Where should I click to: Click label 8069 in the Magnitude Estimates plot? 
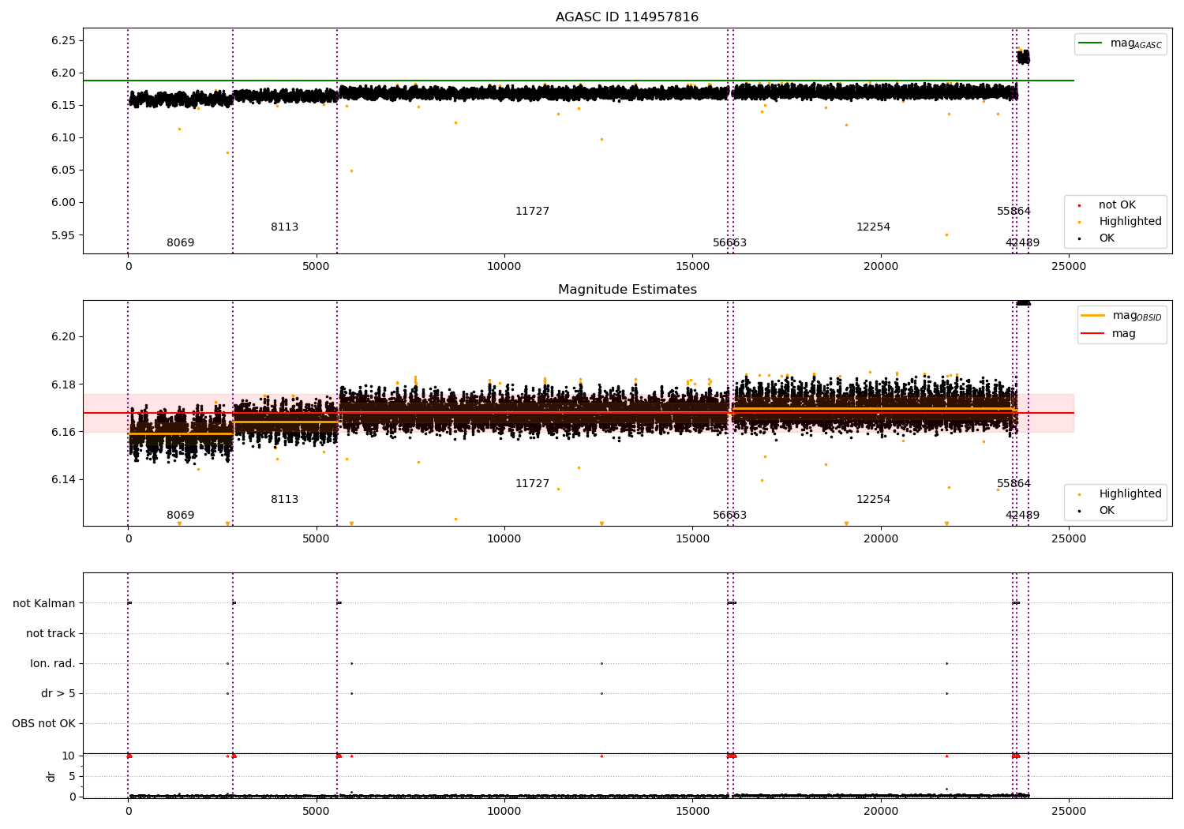[x=180, y=516]
